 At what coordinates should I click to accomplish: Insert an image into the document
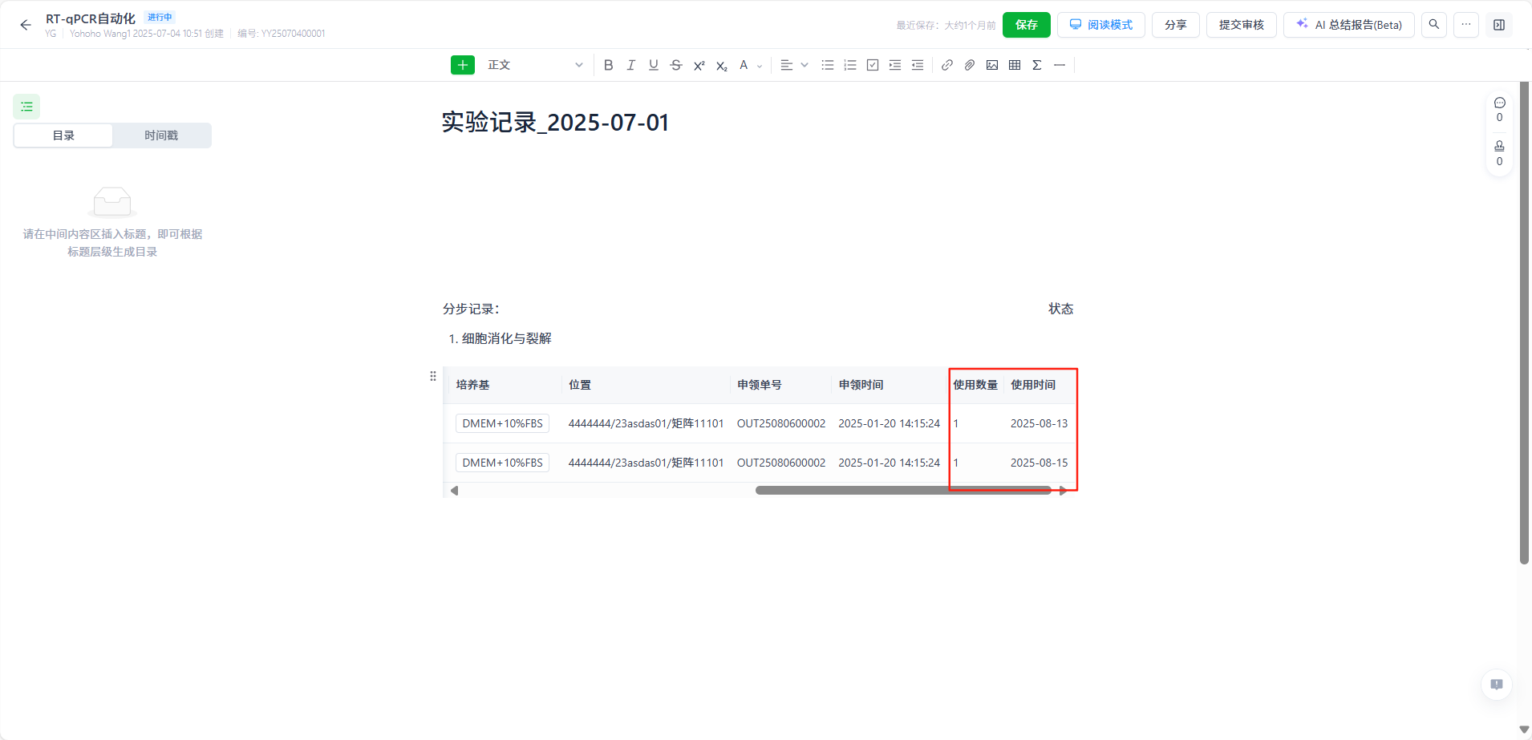click(x=992, y=65)
